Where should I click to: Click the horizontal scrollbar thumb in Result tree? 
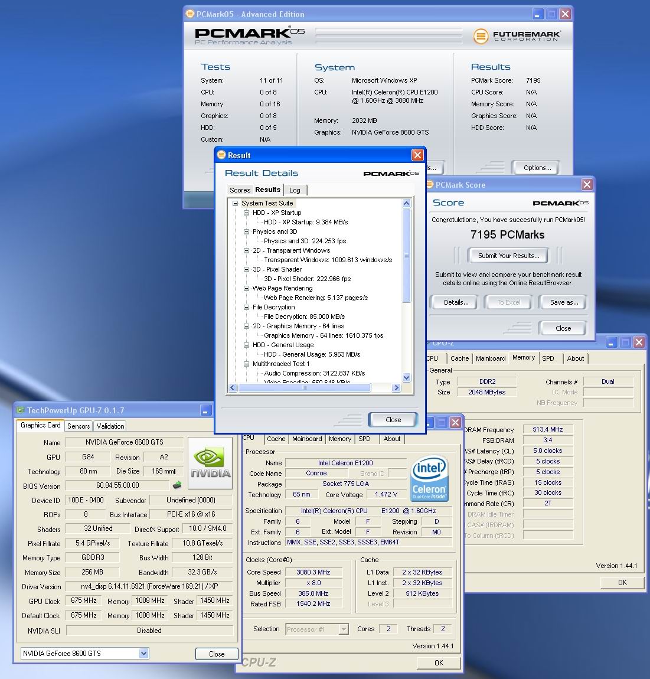tap(305, 387)
